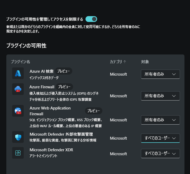Click the Azure AI 検索 plugin icon
Viewport: 190px width, 174px height.
18,73
